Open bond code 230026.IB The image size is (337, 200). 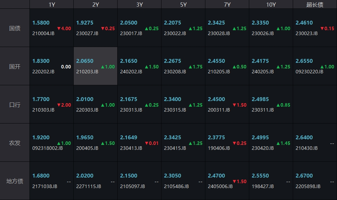[x=263, y=33]
